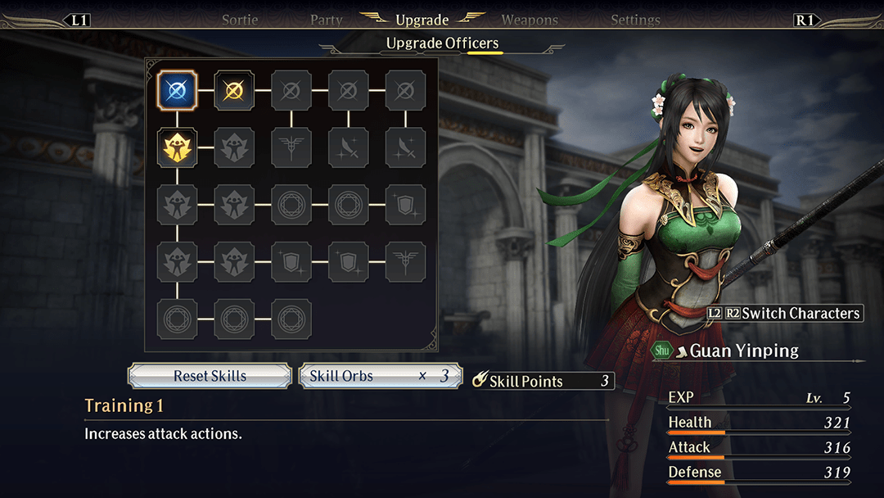Viewport: 884px width, 498px height.
Task: Open the Party tab
Action: (326, 20)
